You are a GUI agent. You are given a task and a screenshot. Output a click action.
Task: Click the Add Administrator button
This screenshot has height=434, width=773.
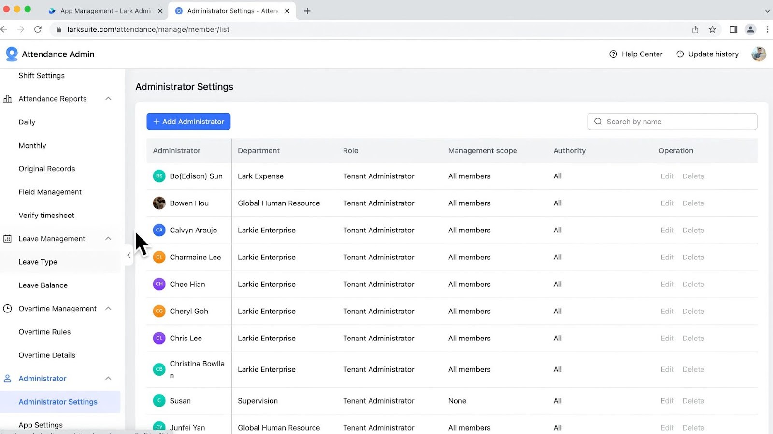[188, 122]
